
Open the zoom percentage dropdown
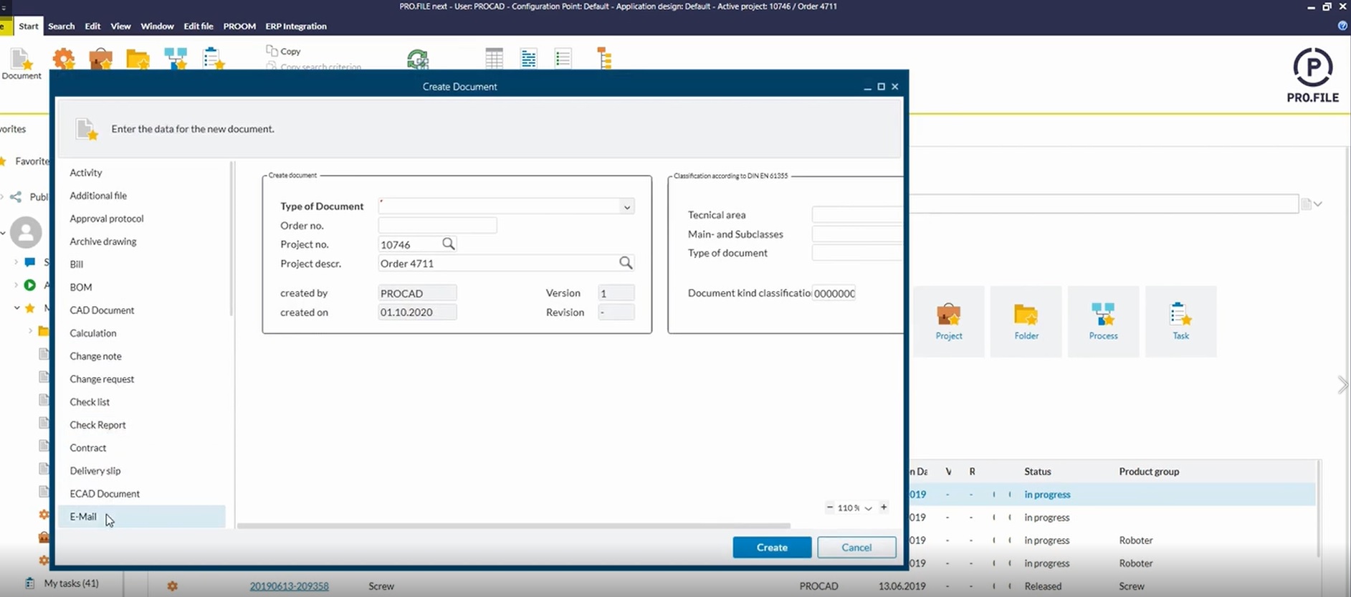pyautogui.click(x=868, y=508)
